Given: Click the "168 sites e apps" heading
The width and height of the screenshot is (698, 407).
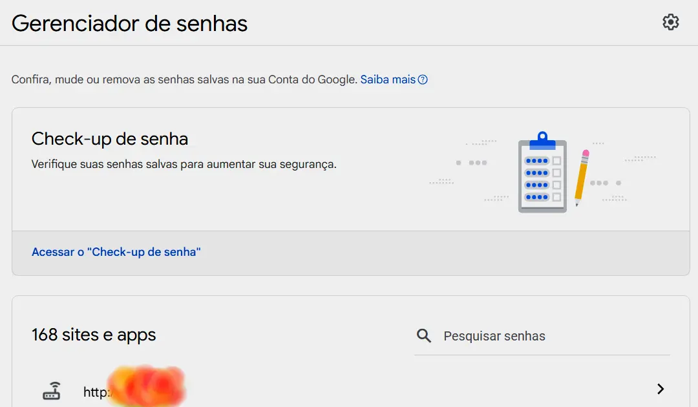Looking at the screenshot, I should point(94,335).
